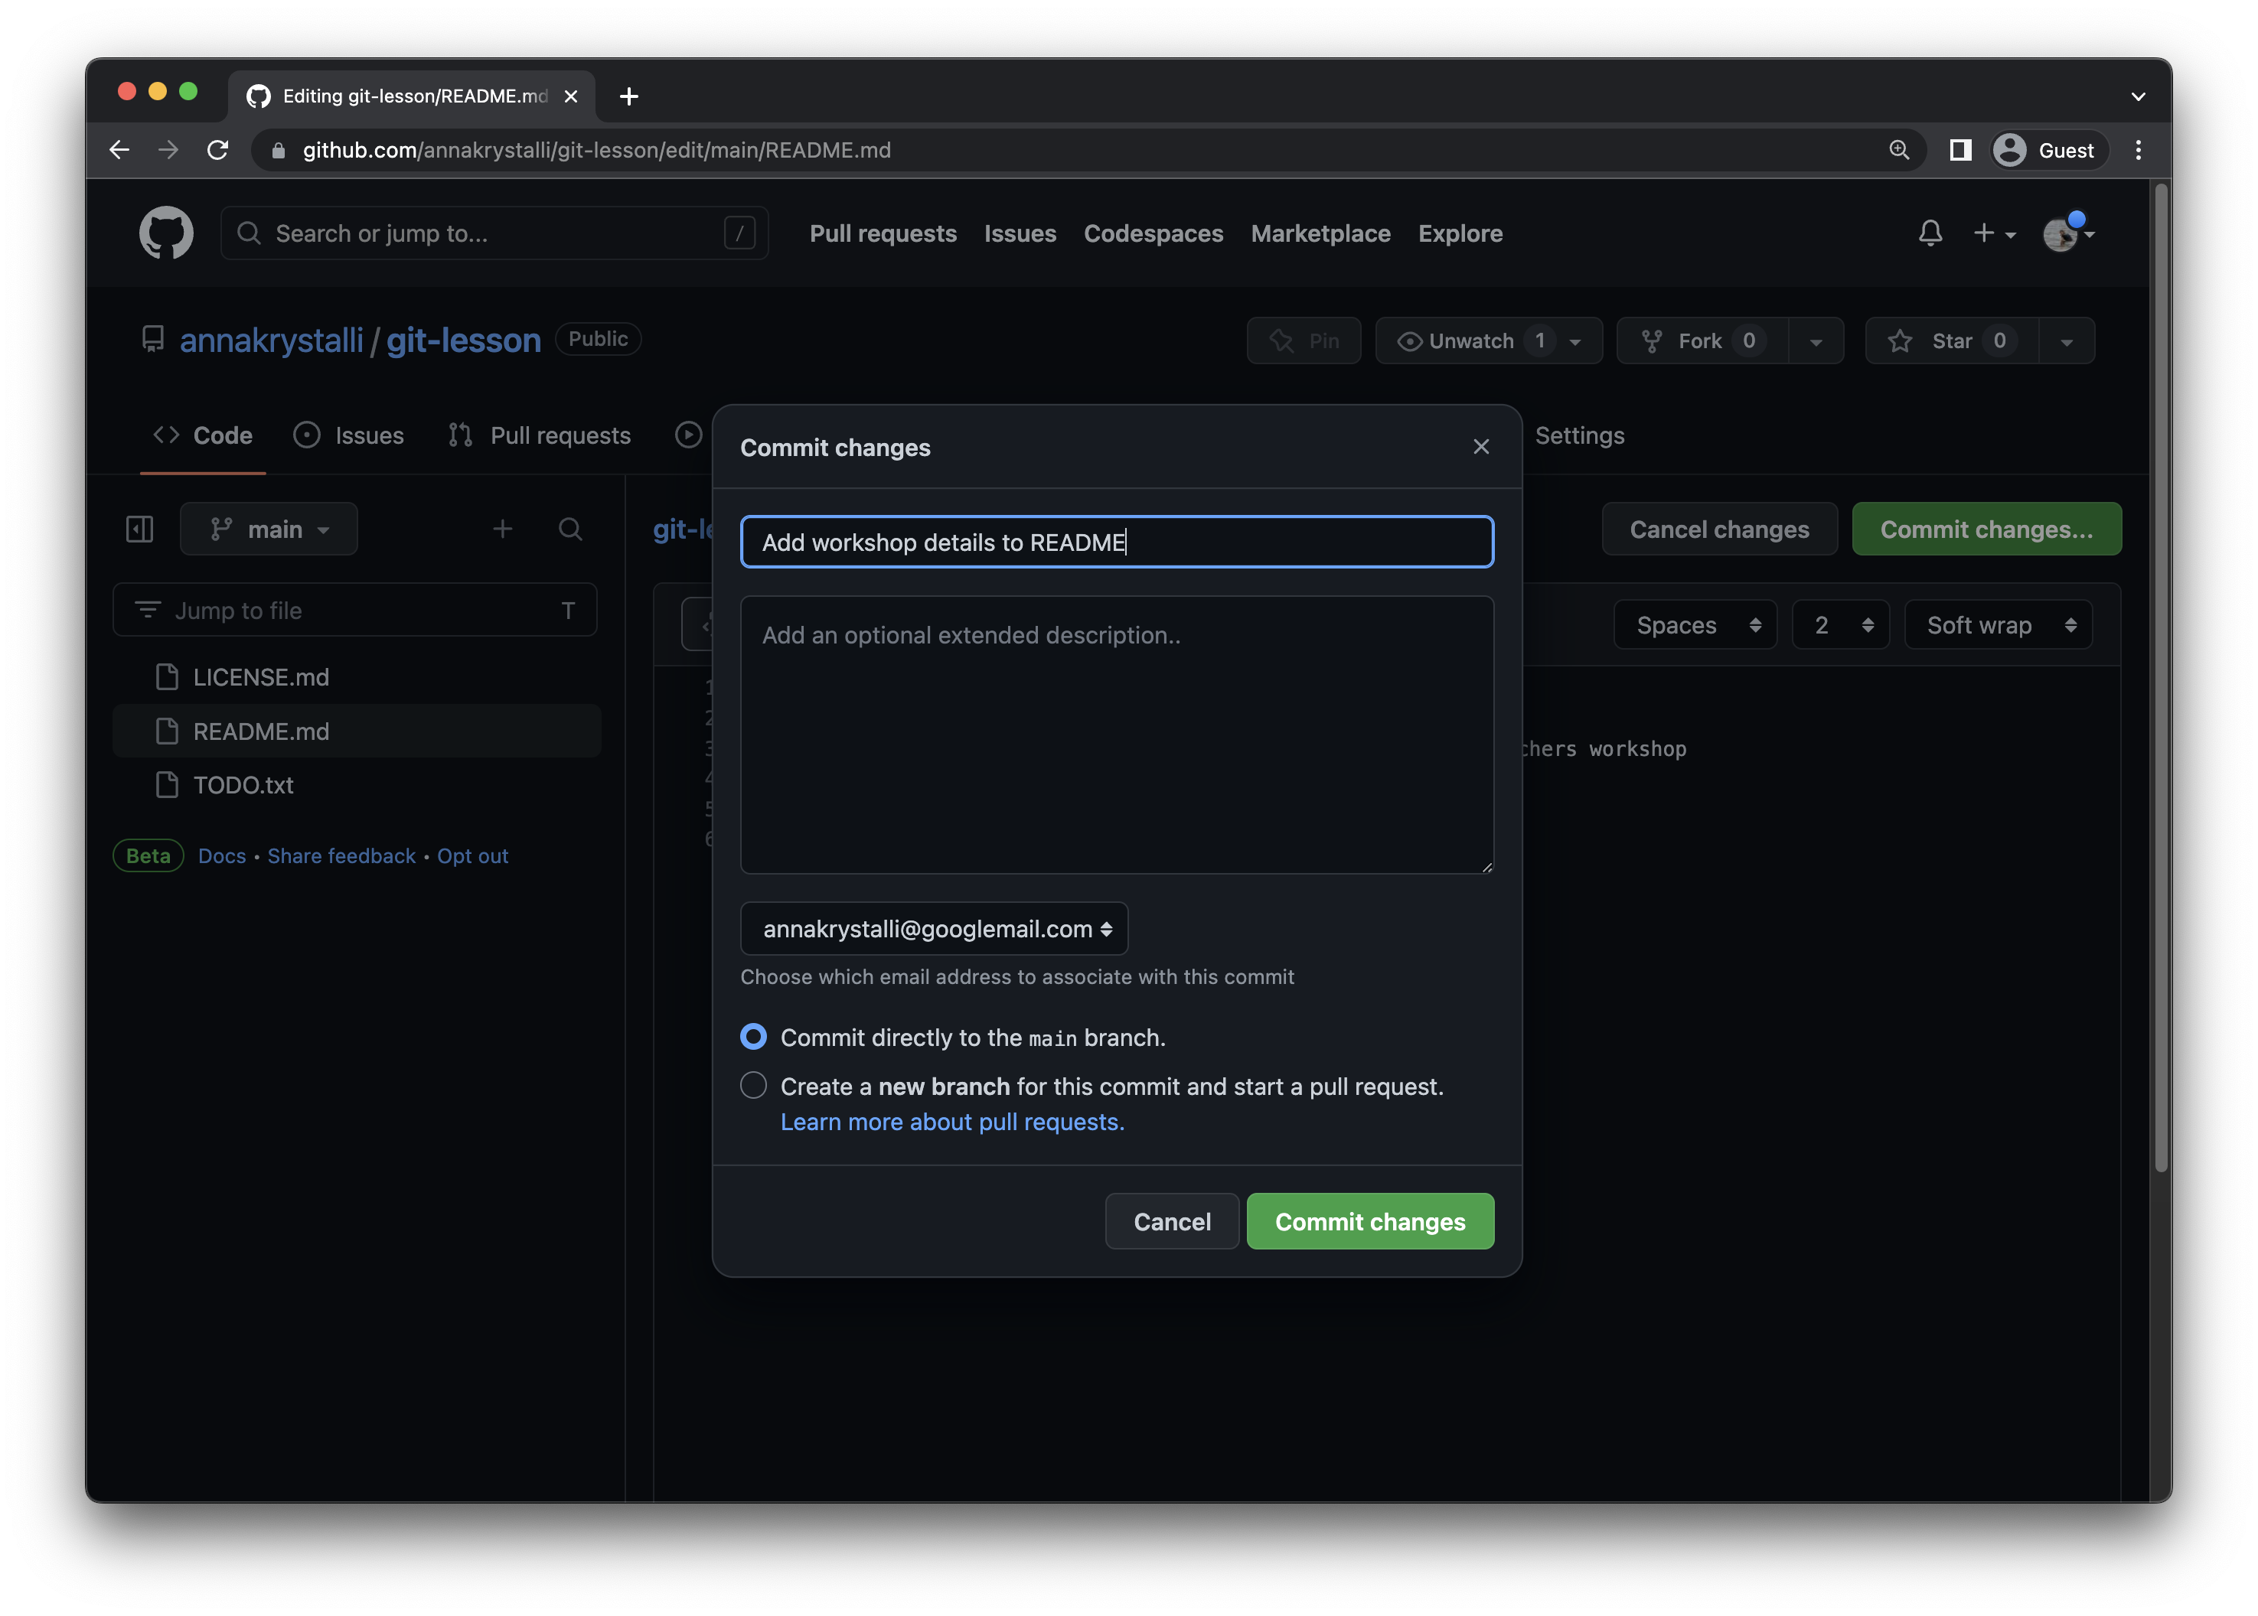Click the GitHub Octocat logo

point(166,233)
